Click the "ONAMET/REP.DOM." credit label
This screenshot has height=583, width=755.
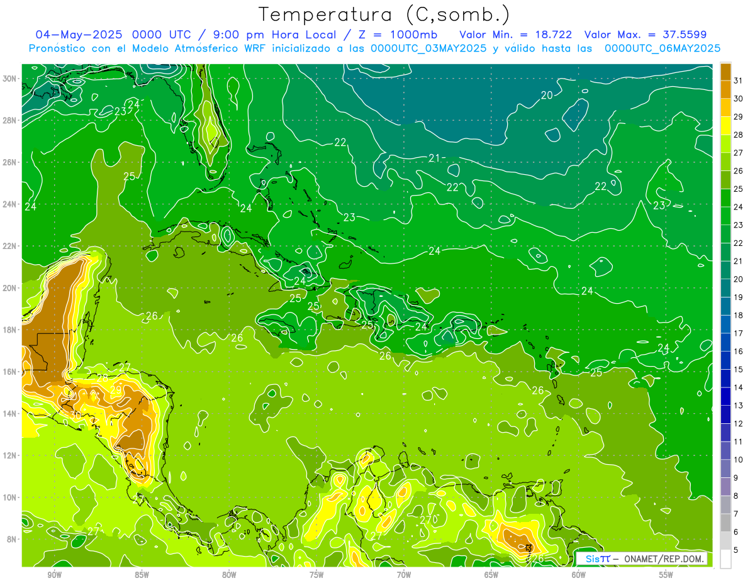coord(664,558)
